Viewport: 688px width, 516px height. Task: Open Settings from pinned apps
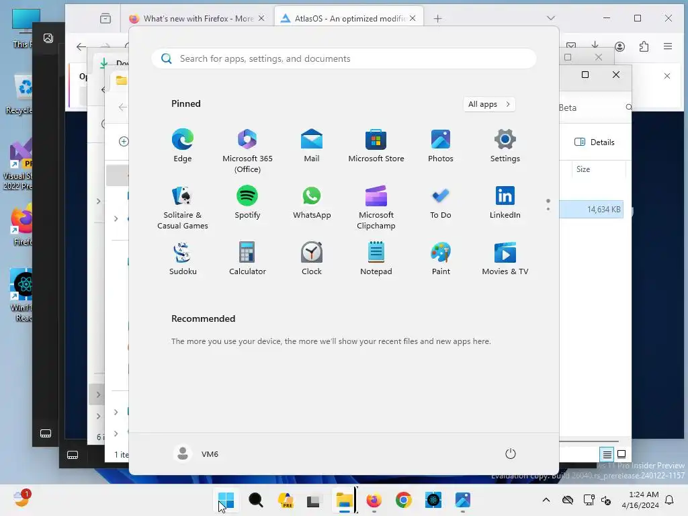click(x=505, y=145)
